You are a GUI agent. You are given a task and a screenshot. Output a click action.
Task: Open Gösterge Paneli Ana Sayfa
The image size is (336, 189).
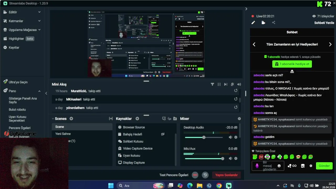coord(23,100)
